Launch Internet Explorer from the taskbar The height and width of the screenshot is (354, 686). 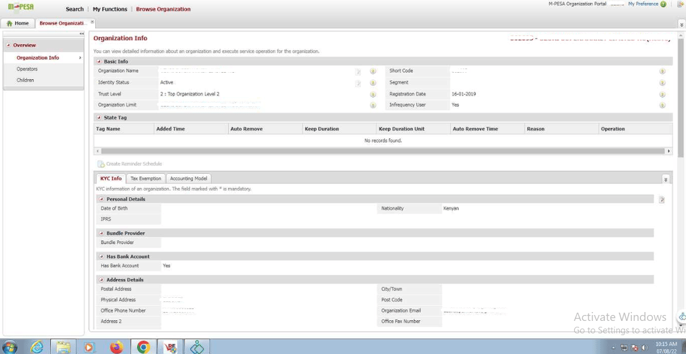37,347
